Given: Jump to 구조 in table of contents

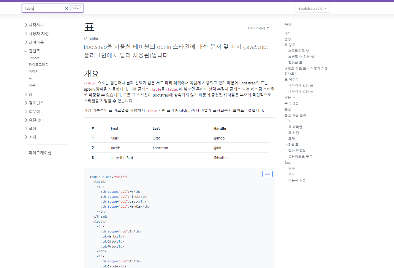Looking at the screenshot, I should tap(288, 121).
